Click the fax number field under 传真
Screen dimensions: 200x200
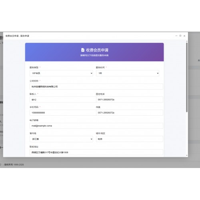(x=130, y=113)
